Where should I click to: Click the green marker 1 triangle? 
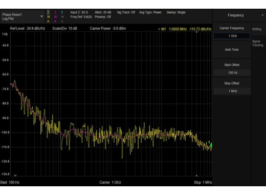[211, 145]
